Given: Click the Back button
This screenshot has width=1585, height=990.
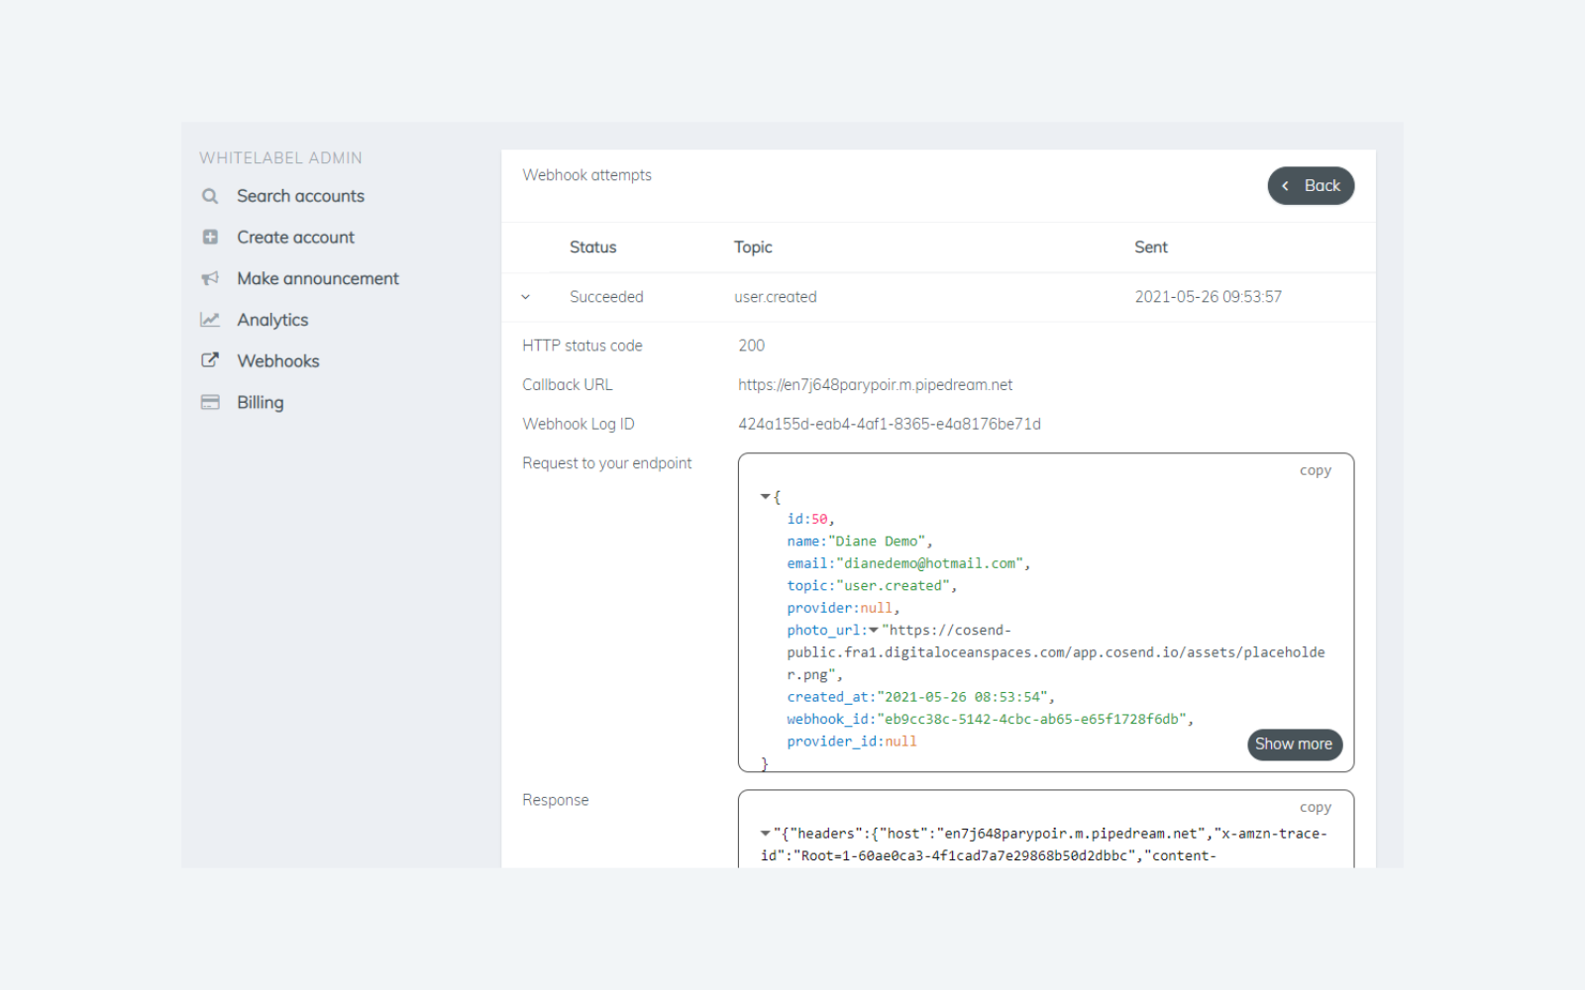Looking at the screenshot, I should [x=1311, y=185].
